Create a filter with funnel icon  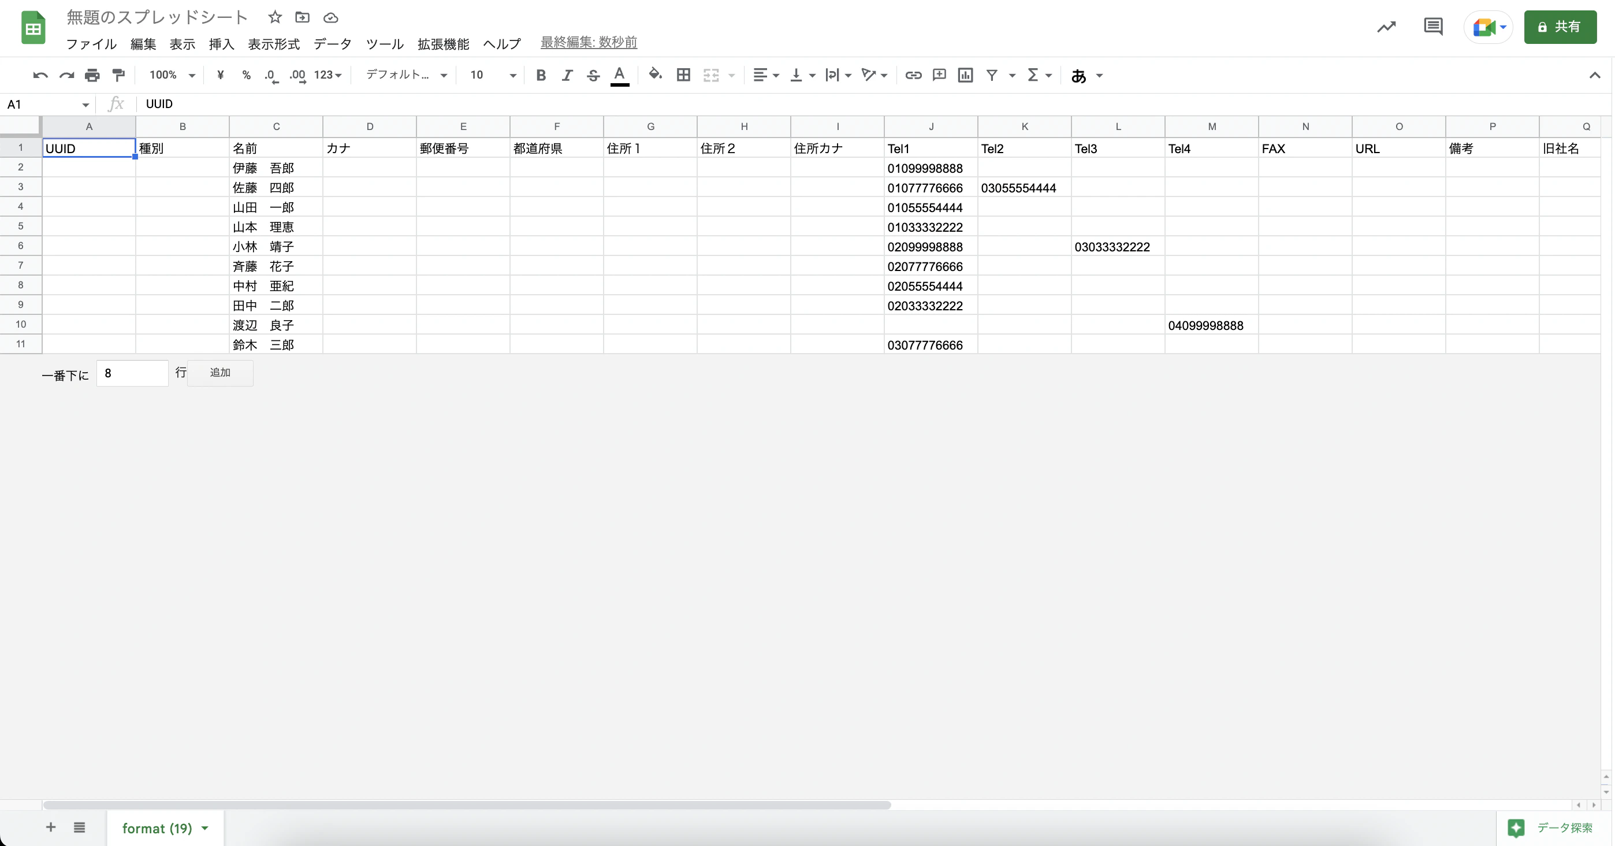992,75
